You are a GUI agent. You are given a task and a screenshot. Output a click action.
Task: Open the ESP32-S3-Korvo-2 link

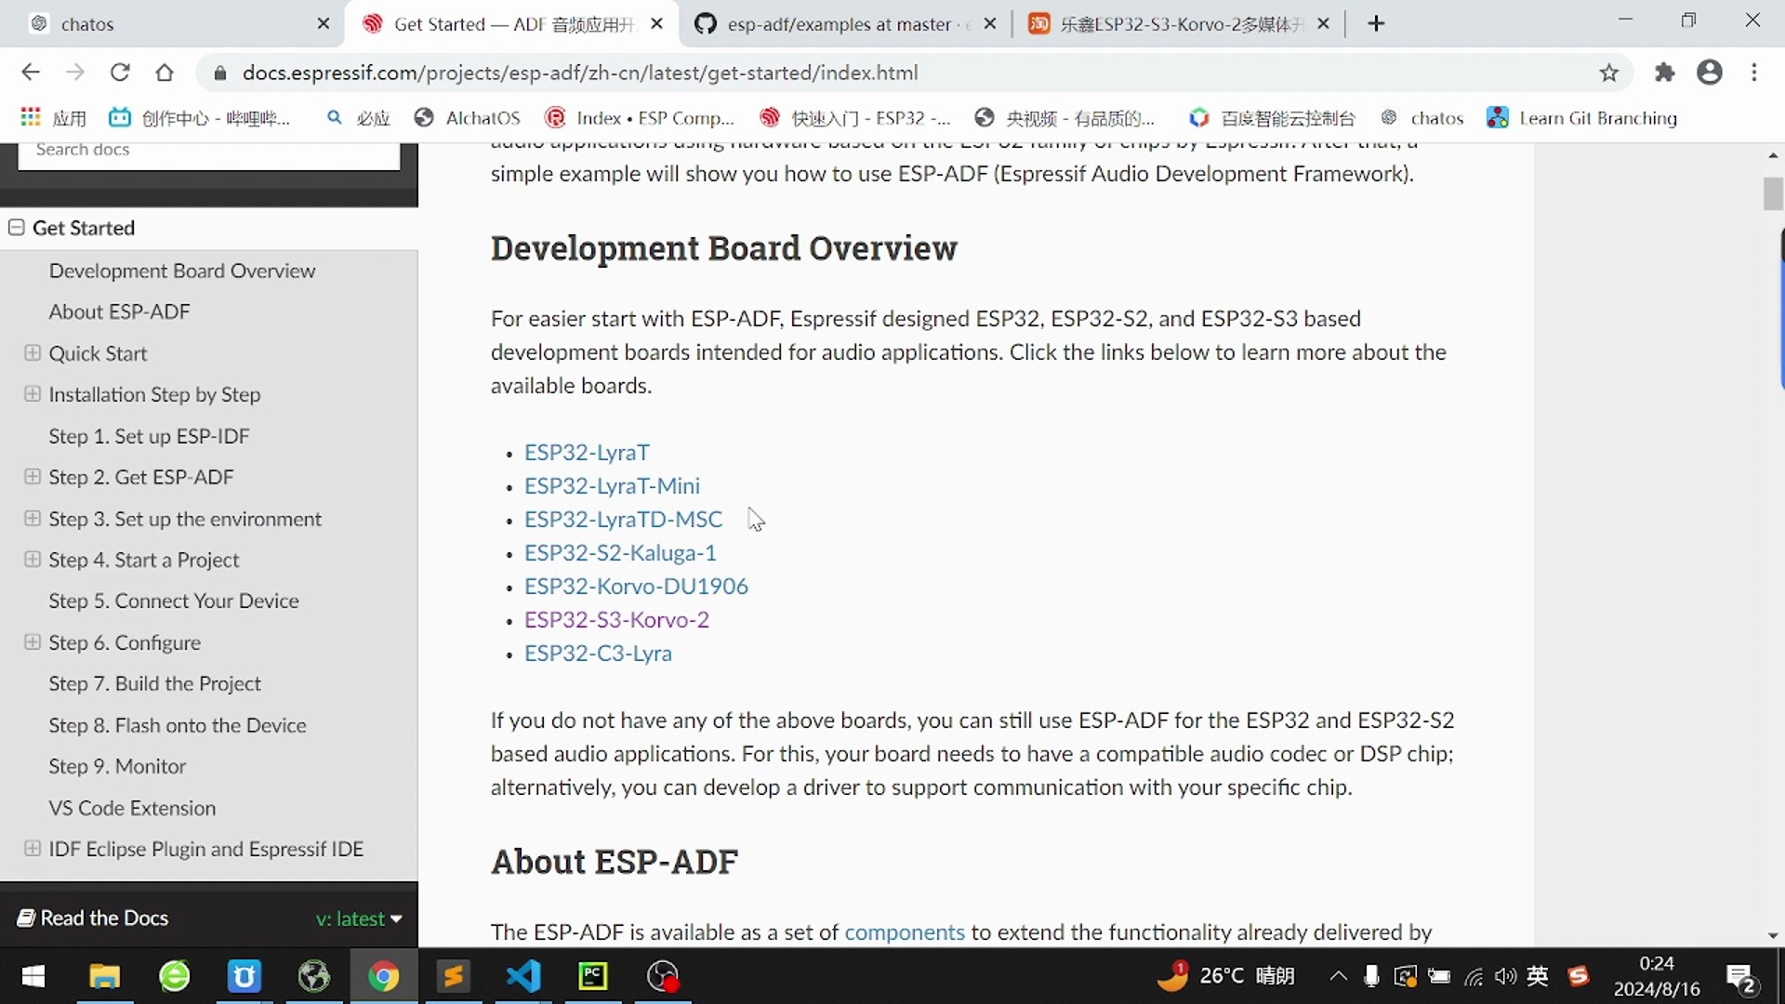(x=616, y=620)
